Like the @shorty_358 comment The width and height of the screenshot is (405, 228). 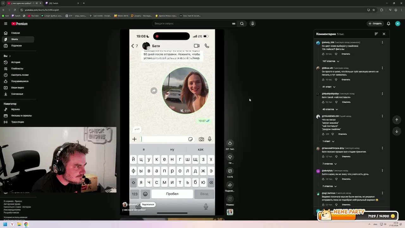pyautogui.click(x=323, y=54)
